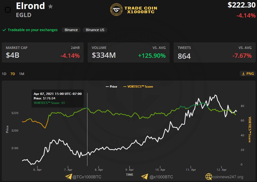Viewport: 257px width, 182px height.
Task: Click the Elrond coin logo icon
Action: tap(8, 10)
